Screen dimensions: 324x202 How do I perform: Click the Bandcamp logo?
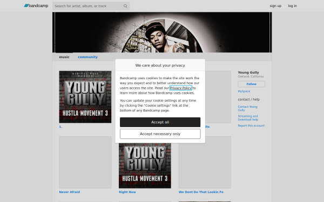click(x=36, y=6)
